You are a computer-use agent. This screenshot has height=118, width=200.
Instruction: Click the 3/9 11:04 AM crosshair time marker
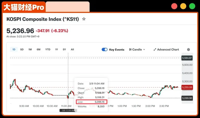click(x=68, y=110)
